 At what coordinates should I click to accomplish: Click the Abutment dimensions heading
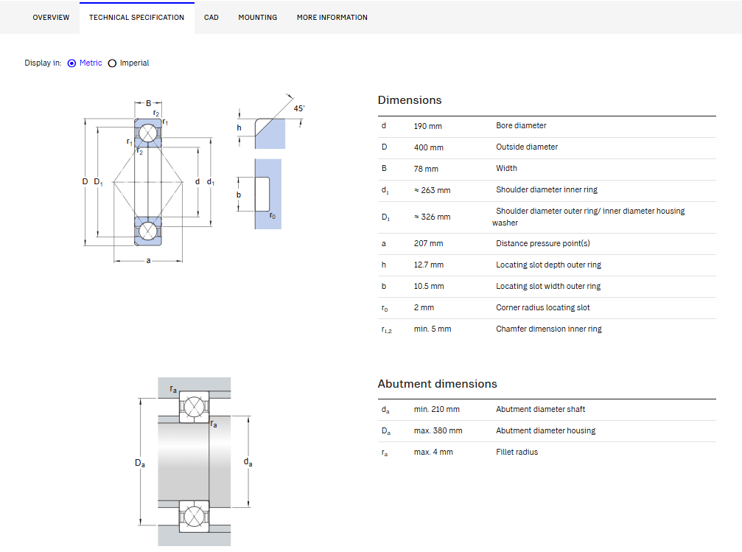click(x=437, y=383)
